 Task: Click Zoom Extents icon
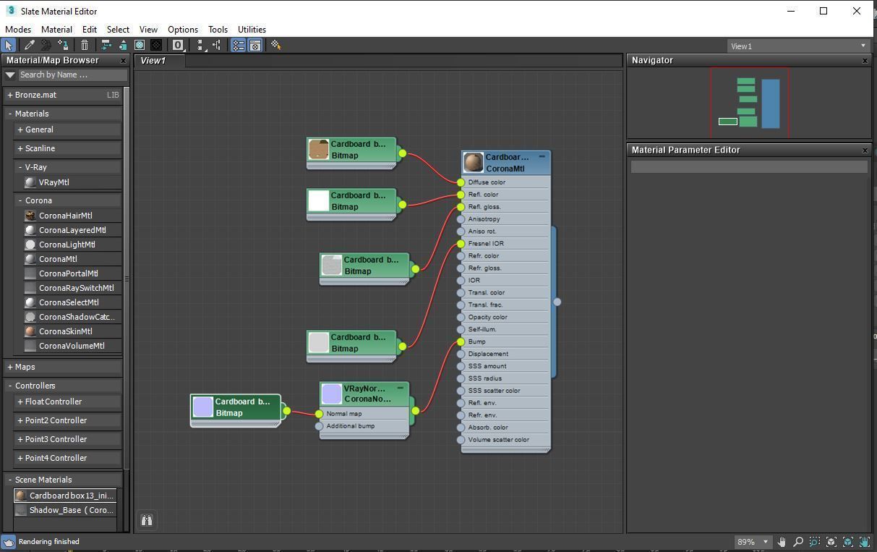pyautogui.click(x=831, y=541)
